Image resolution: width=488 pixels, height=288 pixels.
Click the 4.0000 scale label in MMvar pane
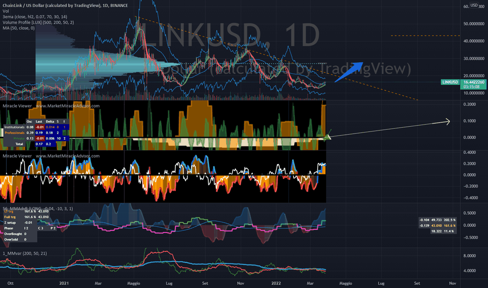(x=470, y=271)
